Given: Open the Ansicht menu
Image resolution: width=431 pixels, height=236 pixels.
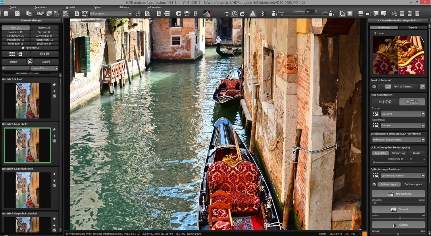Looking at the screenshot, I should point(70,7).
